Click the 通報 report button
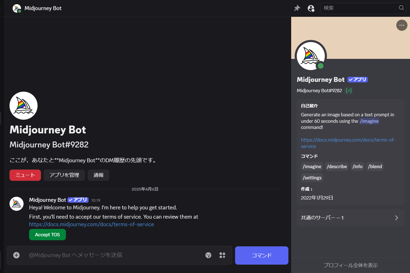This screenshot has width=410, height=273. 98,175
